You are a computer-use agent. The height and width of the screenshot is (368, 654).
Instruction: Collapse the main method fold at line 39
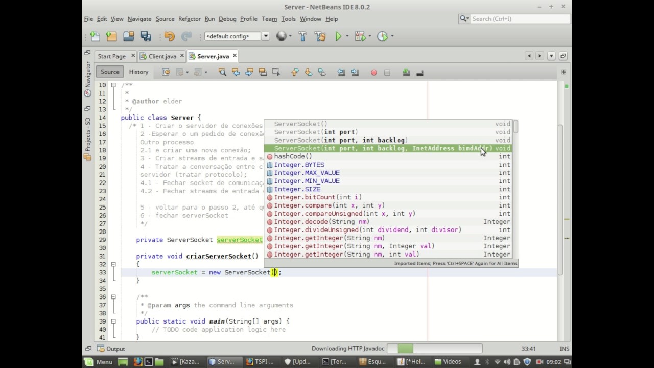click(x=113, y=321)
